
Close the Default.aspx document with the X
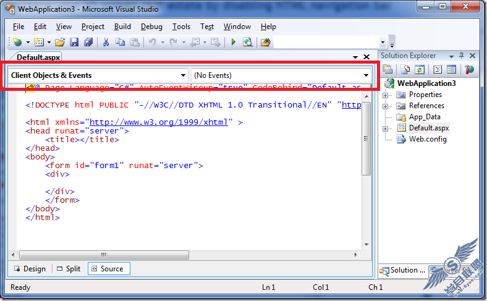(366, 57)
